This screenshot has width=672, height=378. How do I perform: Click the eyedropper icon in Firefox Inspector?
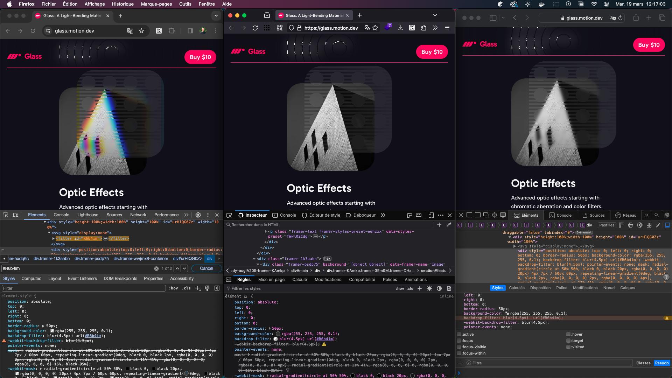click(x=449, y=225)
